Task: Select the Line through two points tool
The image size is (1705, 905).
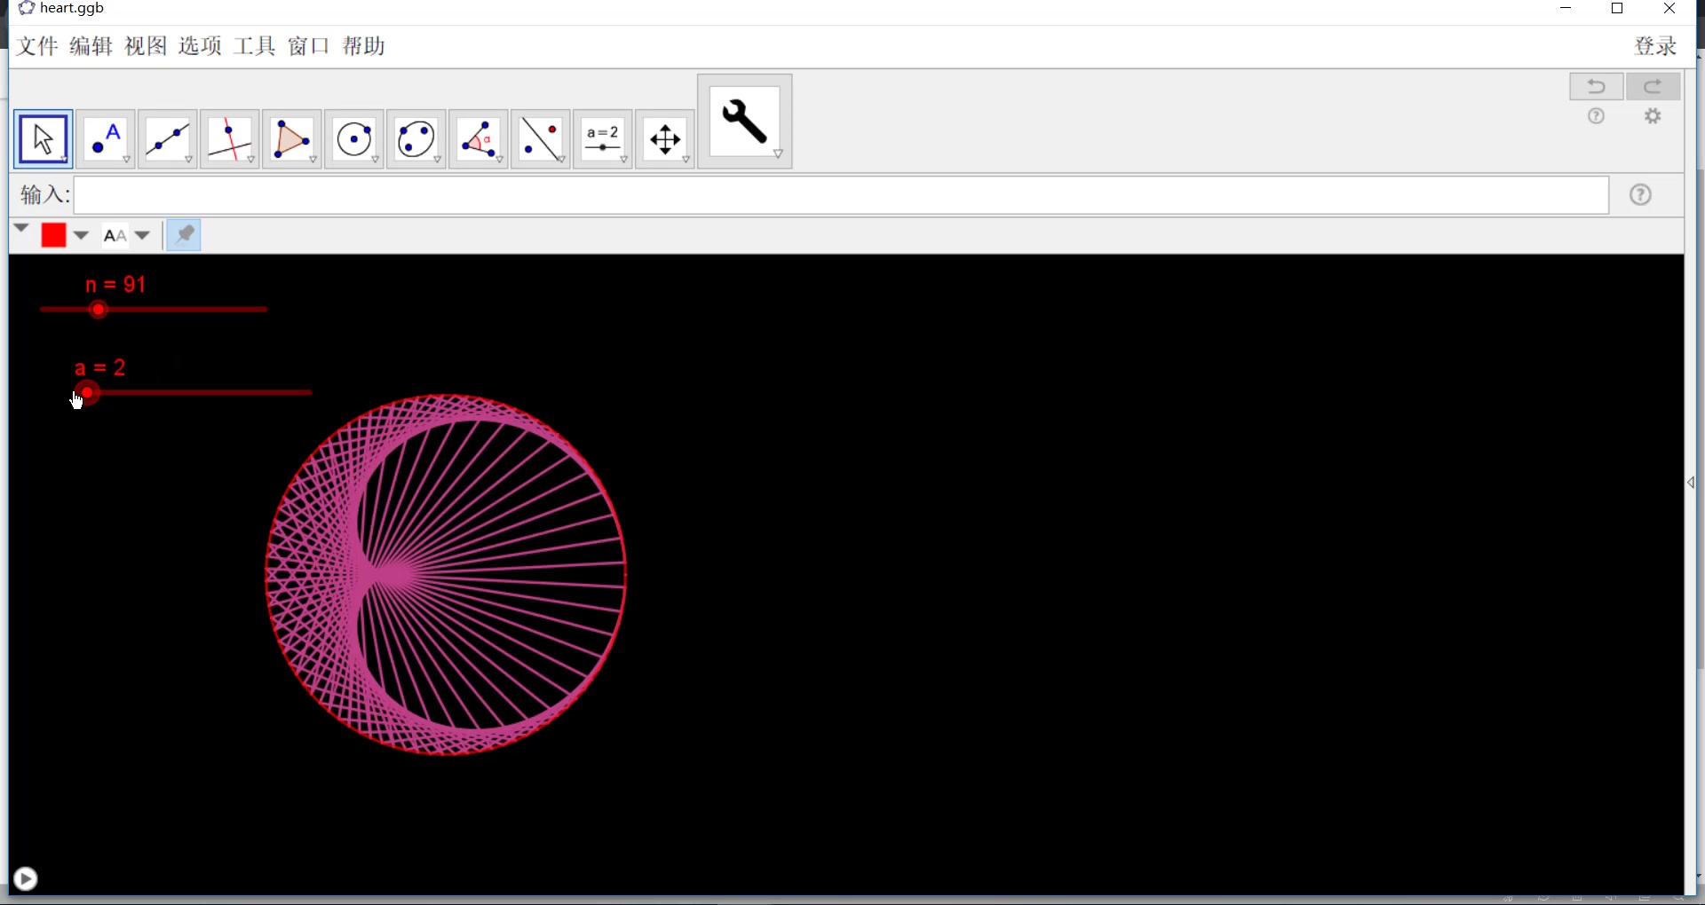Action: (x=168, y=139)
